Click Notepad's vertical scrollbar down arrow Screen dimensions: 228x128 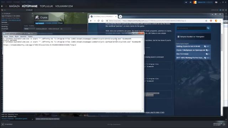142,109
